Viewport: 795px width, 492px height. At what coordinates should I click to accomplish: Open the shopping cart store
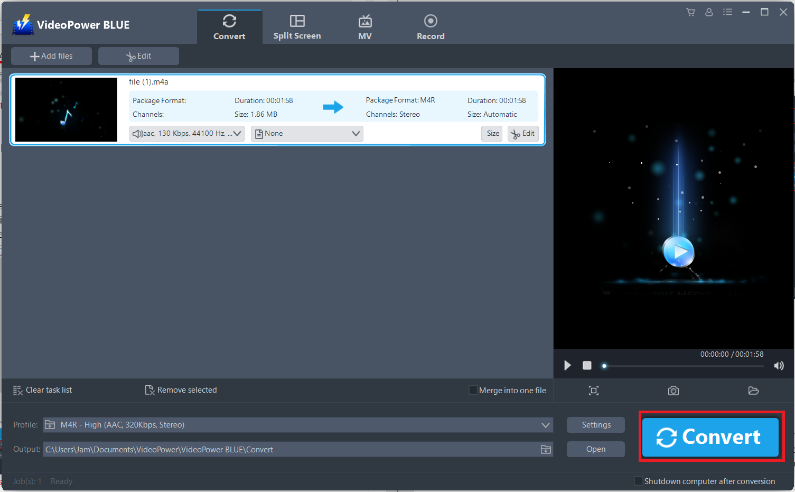[690, 12]
